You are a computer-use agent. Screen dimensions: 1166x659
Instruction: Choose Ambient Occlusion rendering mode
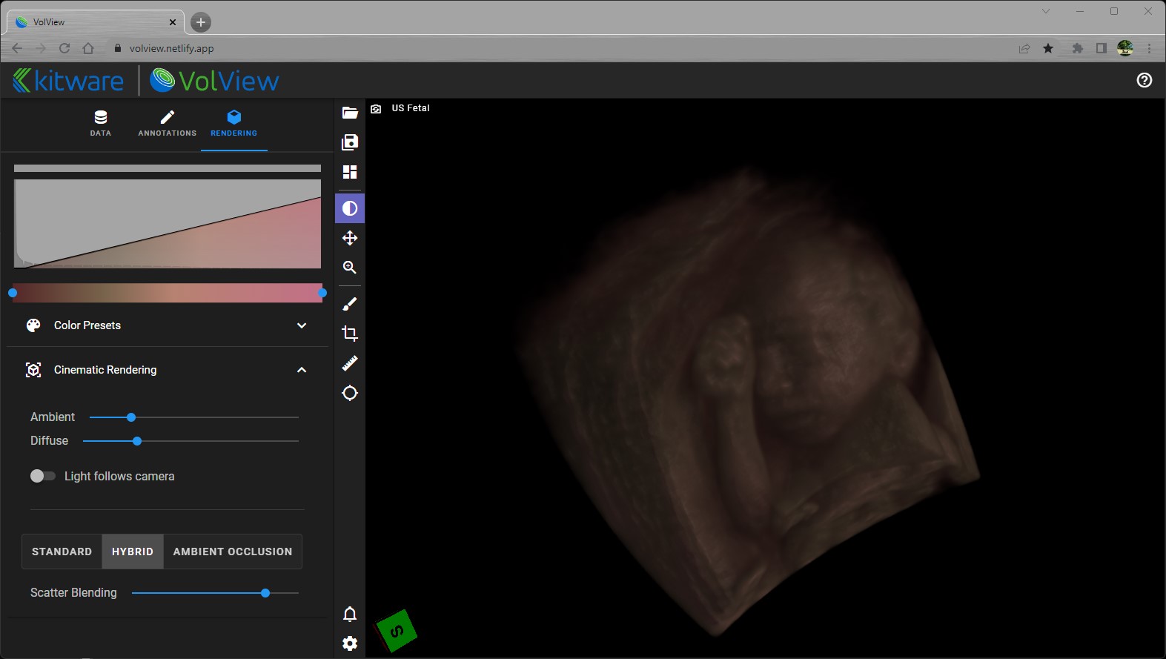click(x=233, y=552)
